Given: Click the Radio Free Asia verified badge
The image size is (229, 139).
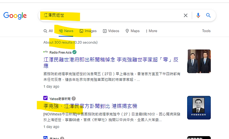Looking at the screenshot, I should (74, 52).
